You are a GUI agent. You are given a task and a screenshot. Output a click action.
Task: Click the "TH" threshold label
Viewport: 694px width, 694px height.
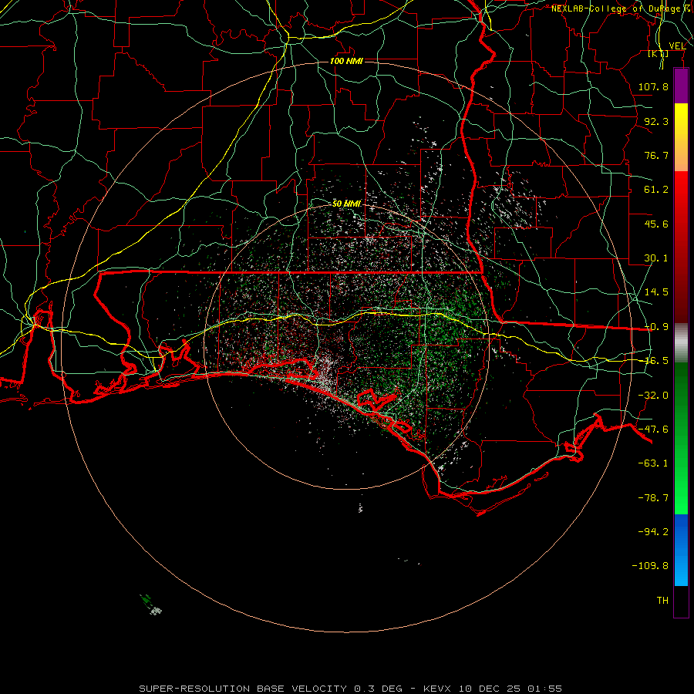tap(662, 601)
